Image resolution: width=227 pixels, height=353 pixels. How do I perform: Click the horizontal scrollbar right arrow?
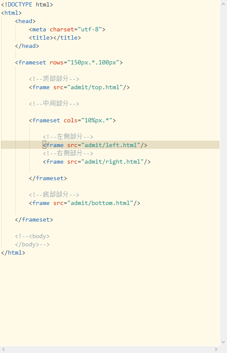(216, 350)
